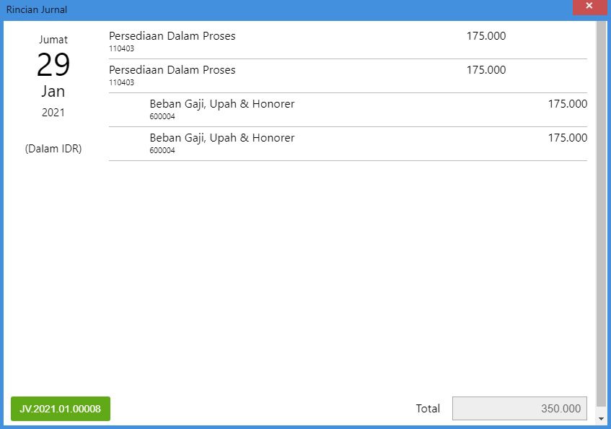Click the large date number 29

pyautogui.click(x=53, y=66)
